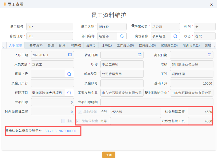The height and width of the screenshot is (160, 217).
Task: Toggle the 缴纳公积金 checkbox
Action: pyautogui.click(x=78, y=121)
